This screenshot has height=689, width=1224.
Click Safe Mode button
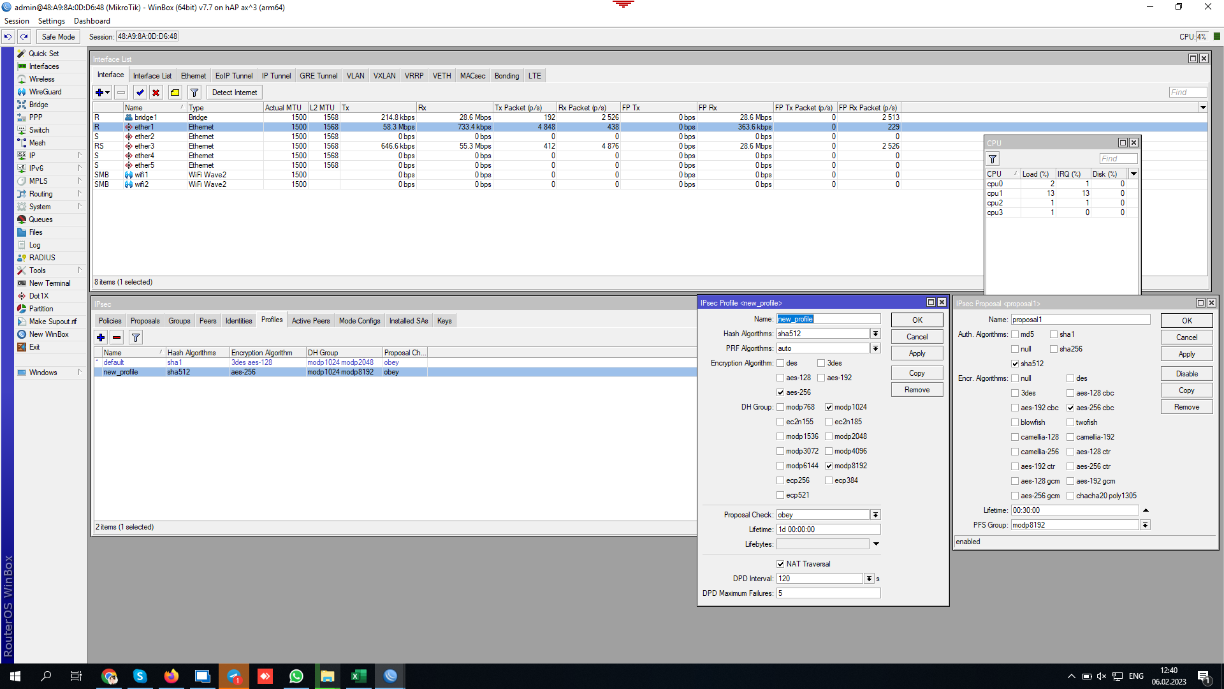(59, 37)
